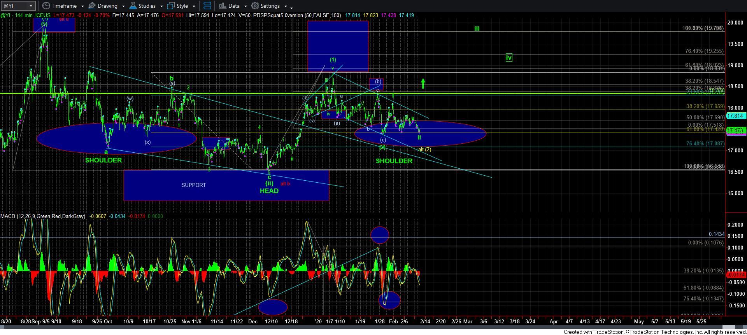Click the 38.20% (17.959) Fibonacci label
Screen dimensions: 747x335
tap(705, 106)
